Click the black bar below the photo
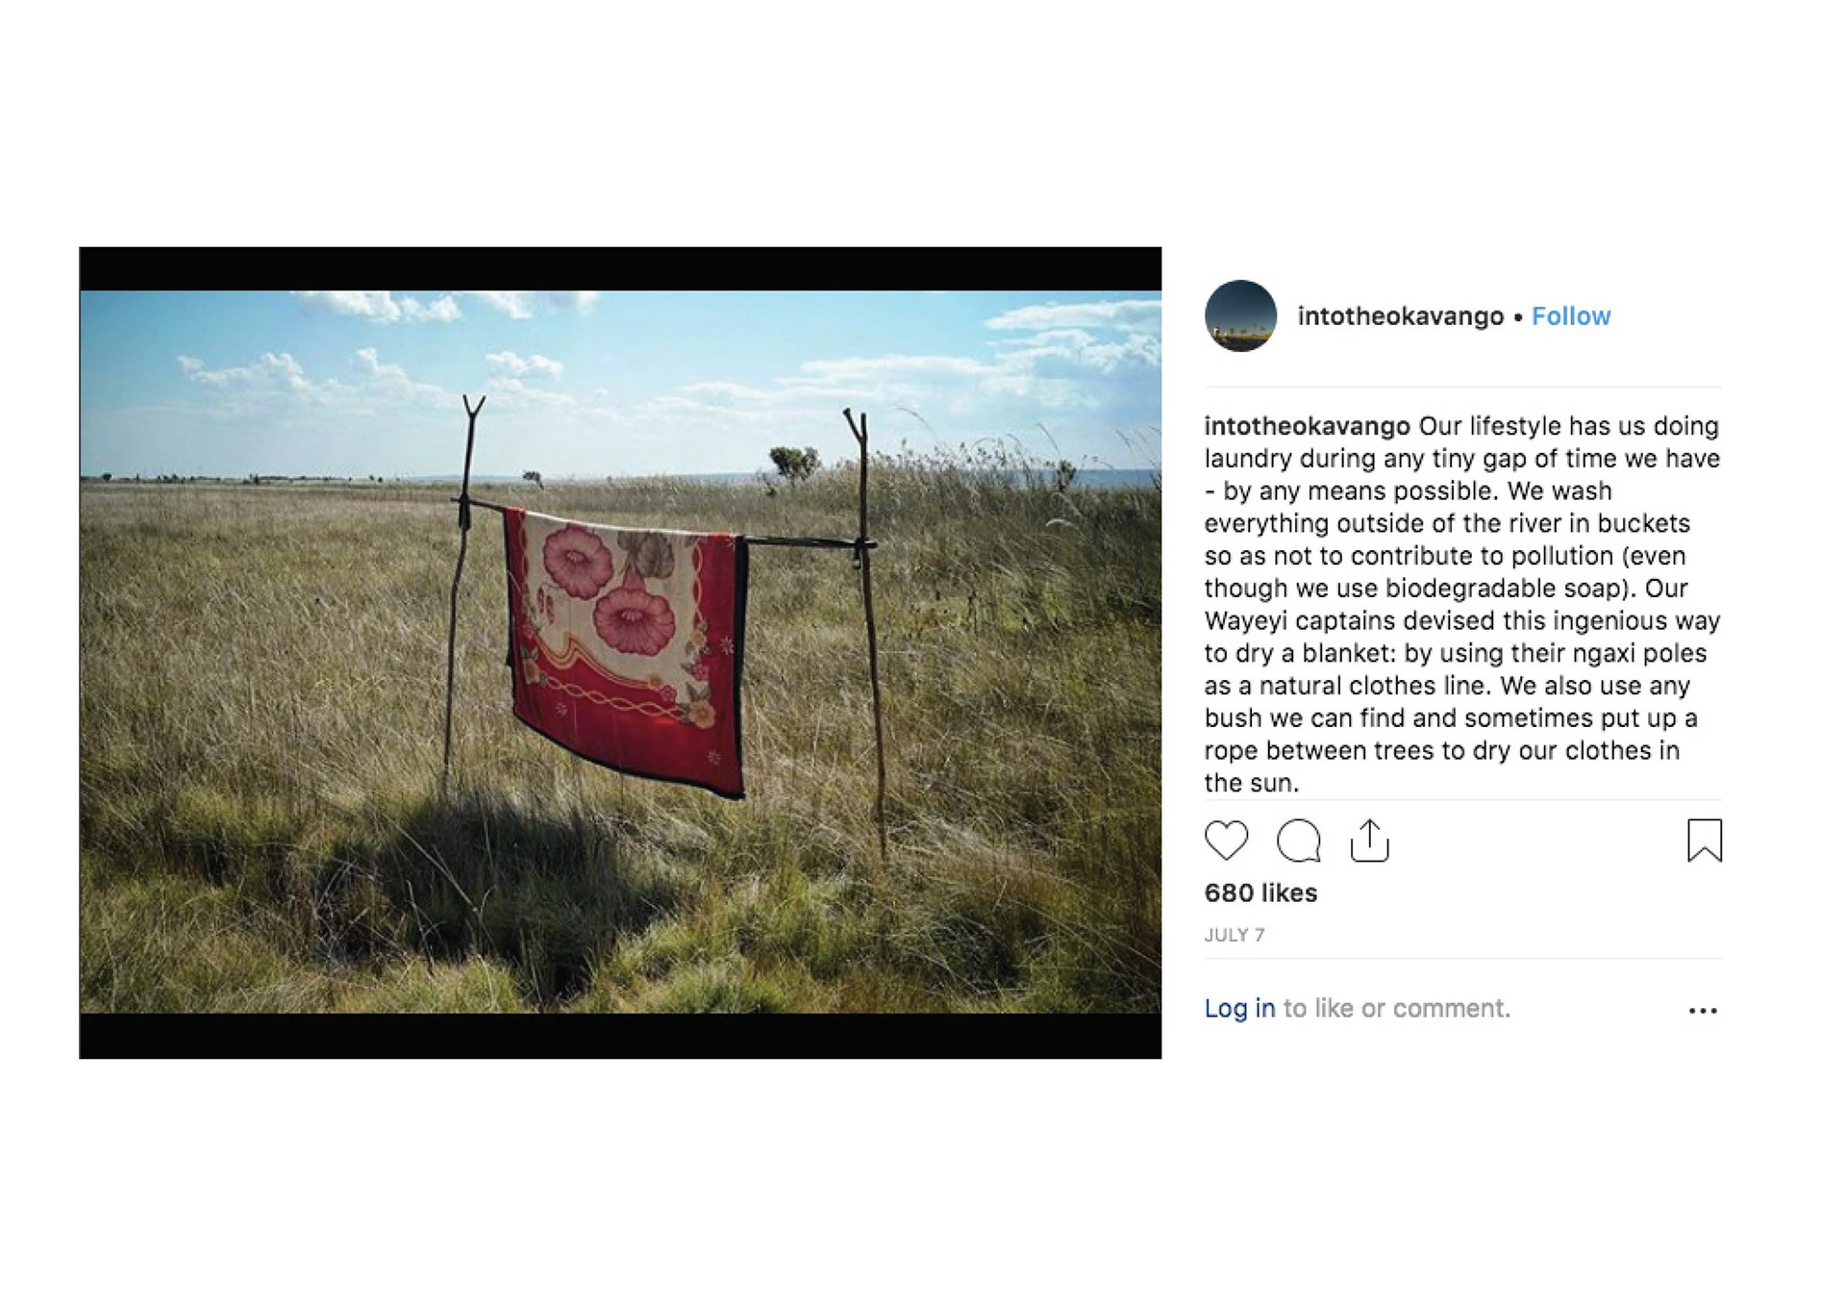Screen dimensions: 1846x1306 coord(620,1036)
